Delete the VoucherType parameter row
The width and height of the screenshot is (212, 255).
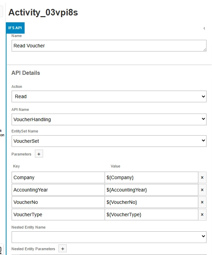pyautogui.click(x=202, y=215)
